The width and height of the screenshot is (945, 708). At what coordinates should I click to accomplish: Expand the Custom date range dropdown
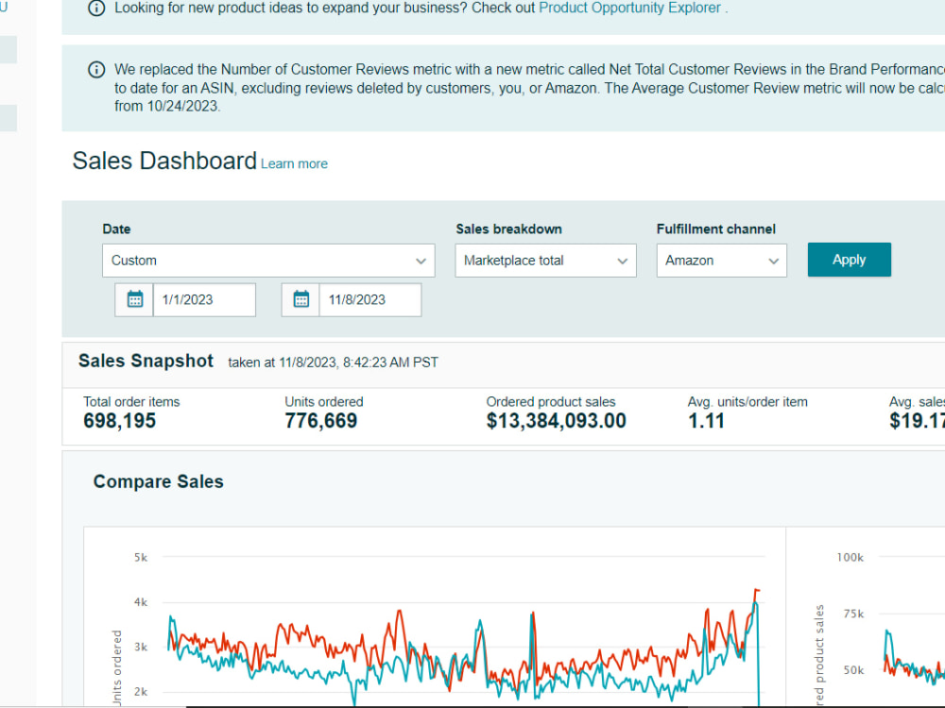268,261
